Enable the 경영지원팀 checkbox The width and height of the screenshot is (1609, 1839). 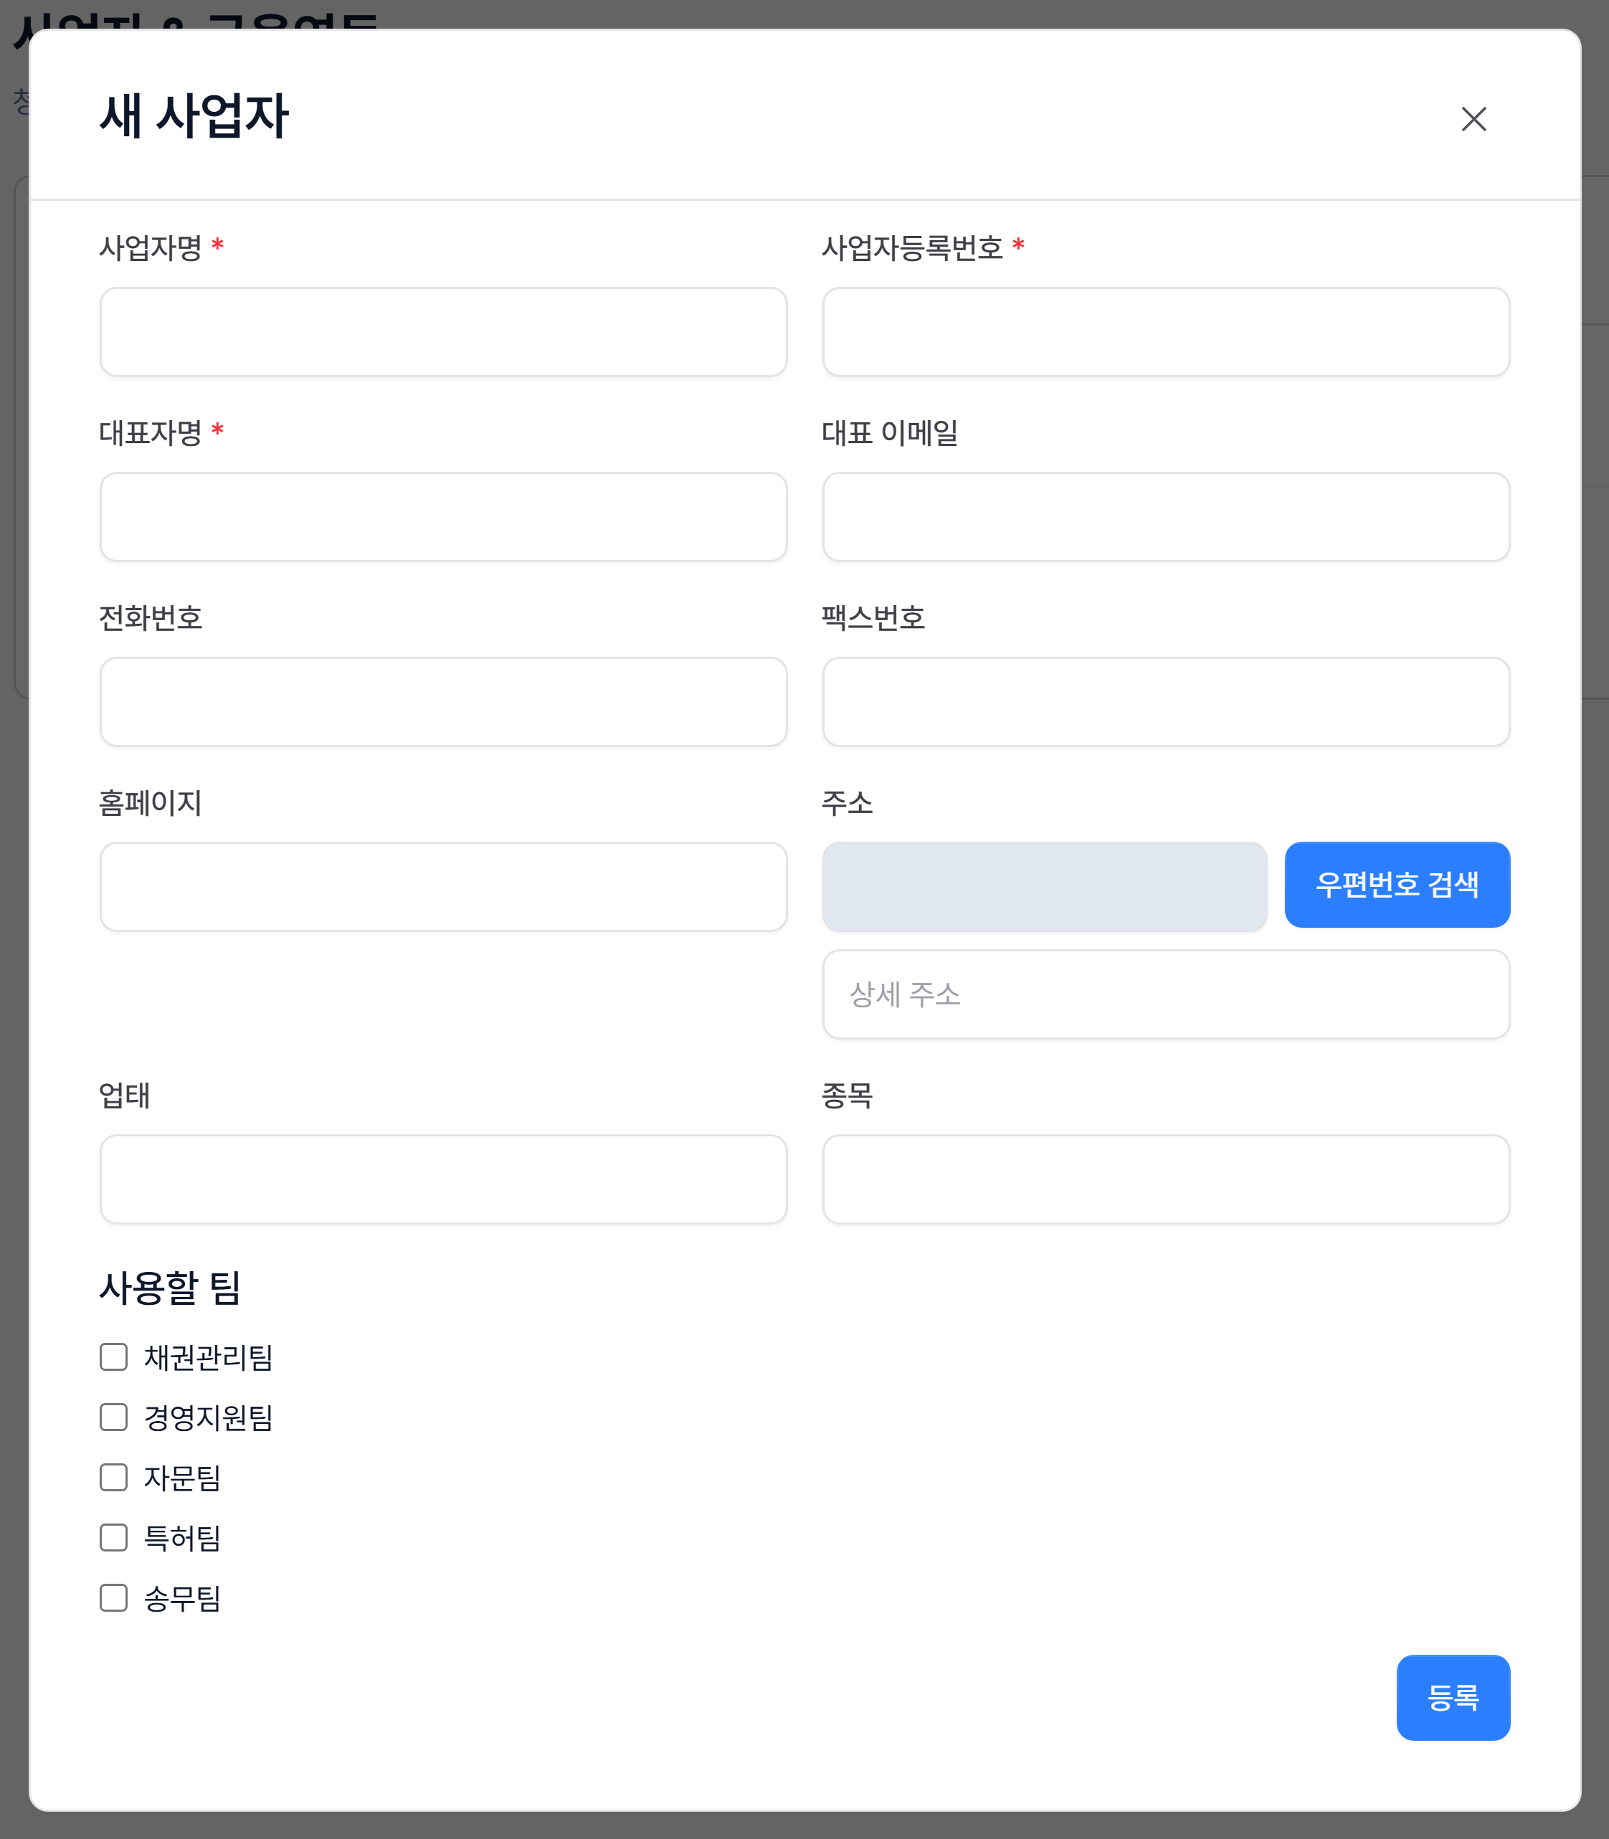[x=113, y=1417]
